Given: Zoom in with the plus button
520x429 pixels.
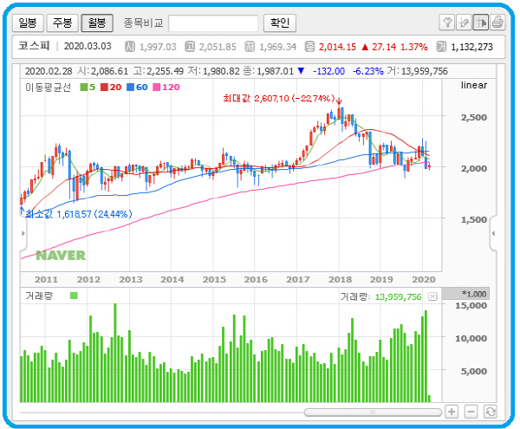Looking at the screenshot, I should click(x=452, y=412).
